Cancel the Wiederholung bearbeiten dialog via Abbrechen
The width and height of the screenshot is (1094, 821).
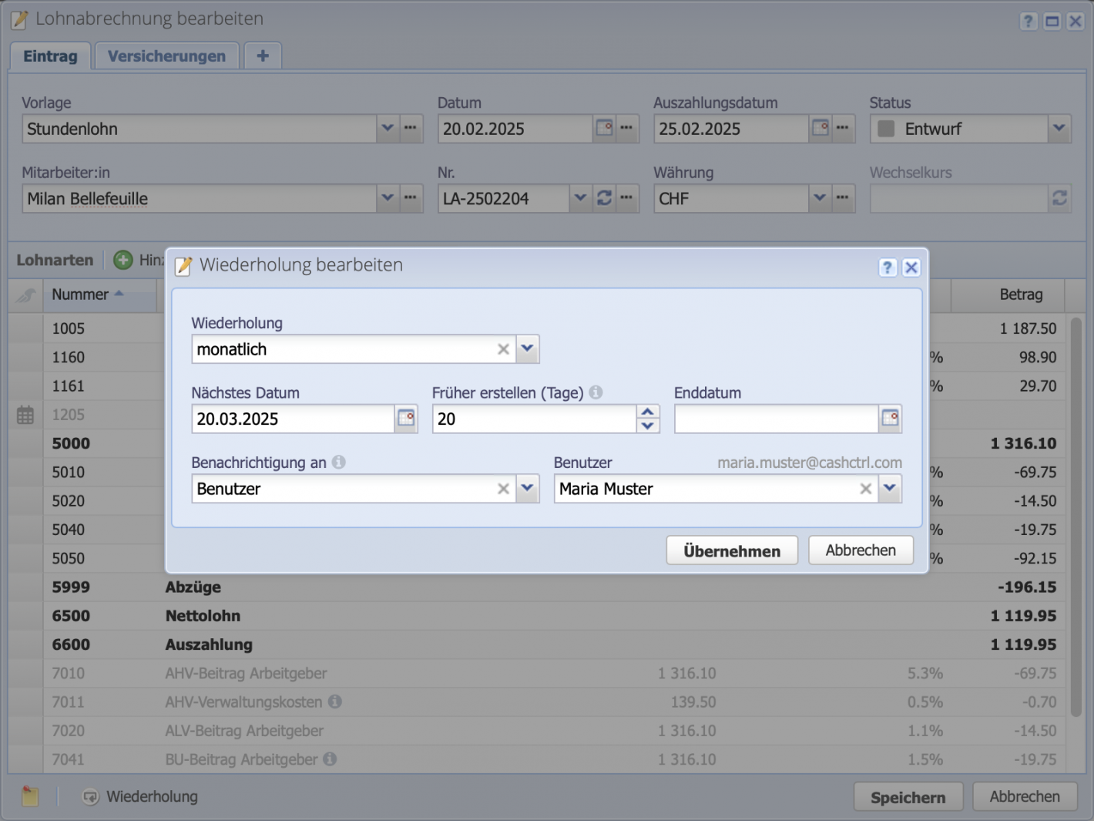pyautogui.click(x=860, y=550)
